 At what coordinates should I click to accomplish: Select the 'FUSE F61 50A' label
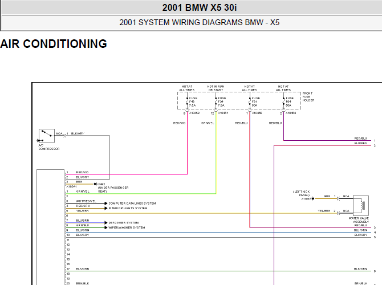(255, 102)
